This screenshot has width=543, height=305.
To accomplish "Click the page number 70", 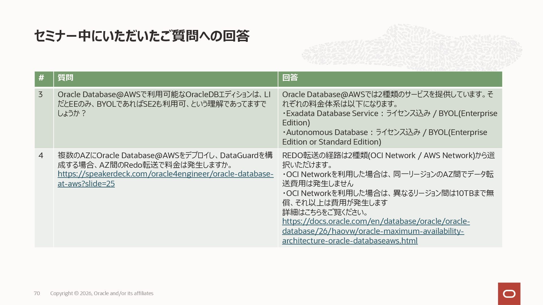I will coord(37,293).
